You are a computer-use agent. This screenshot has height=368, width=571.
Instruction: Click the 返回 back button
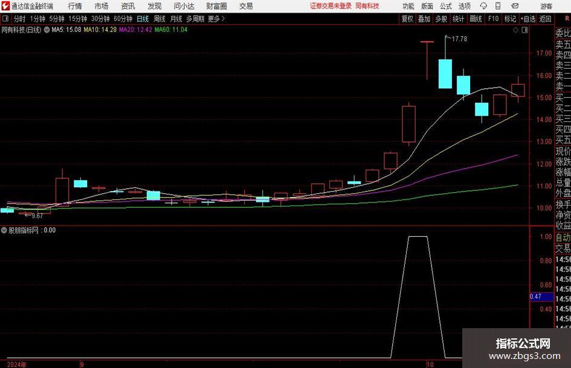point(546,19)
